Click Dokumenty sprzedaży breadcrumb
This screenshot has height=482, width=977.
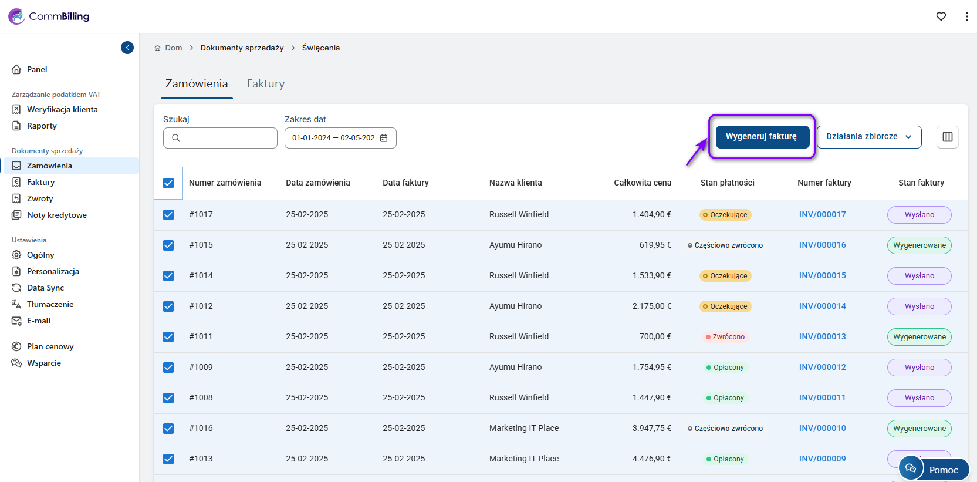click(242, 48)
